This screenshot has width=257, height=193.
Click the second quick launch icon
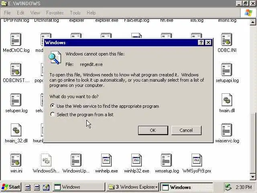point(37,187)
